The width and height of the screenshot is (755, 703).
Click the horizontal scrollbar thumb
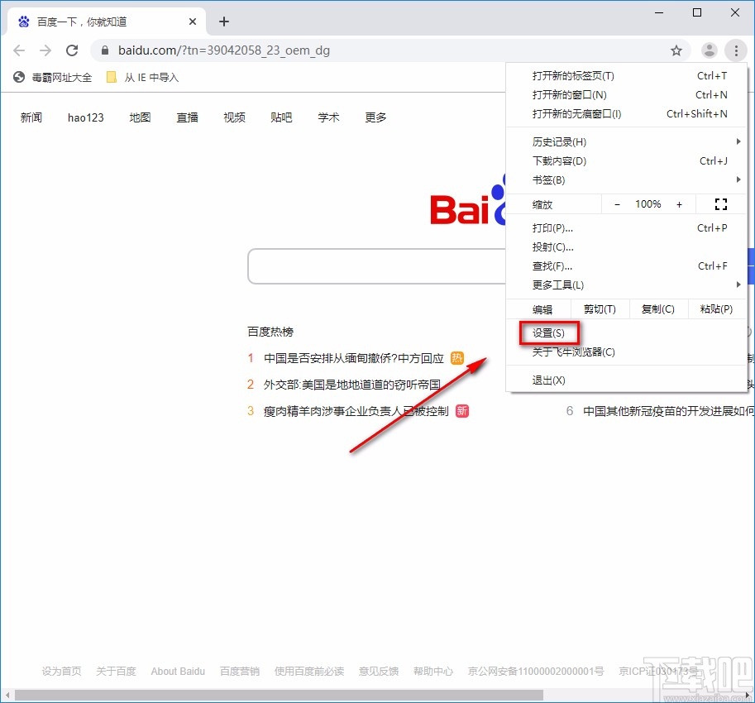point(279,696)
